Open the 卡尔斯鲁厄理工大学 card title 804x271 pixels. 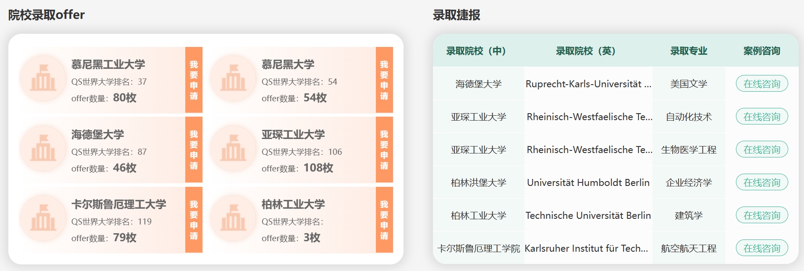click(119, 204)
